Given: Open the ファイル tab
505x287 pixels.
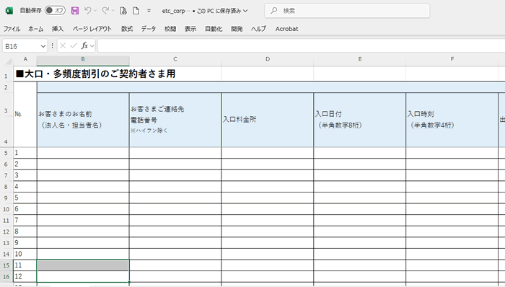Looking at the screenshot, I should coord(12,29).
